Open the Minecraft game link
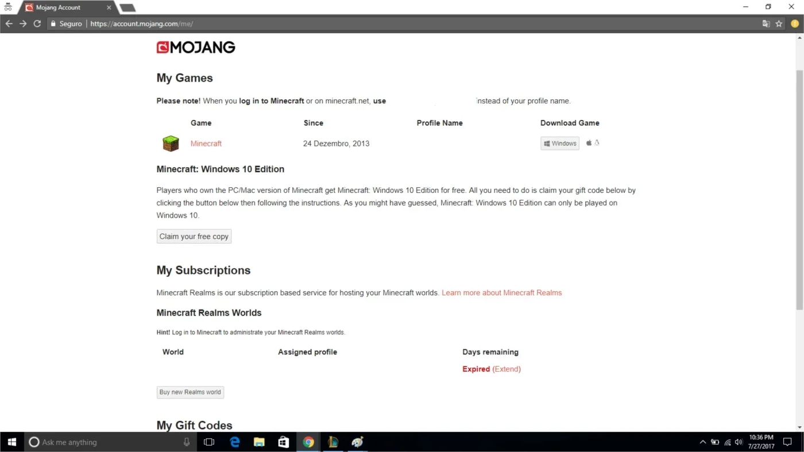This screenshot has width=804, height=452. click(x=206, y=144)
